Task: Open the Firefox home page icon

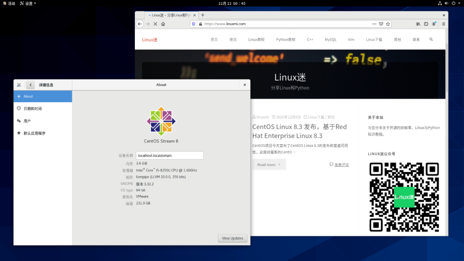Action: [163, 24]
